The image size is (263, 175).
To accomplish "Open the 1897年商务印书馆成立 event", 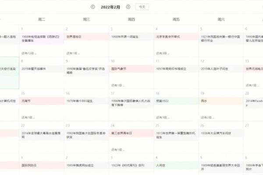I will point(176,69).
